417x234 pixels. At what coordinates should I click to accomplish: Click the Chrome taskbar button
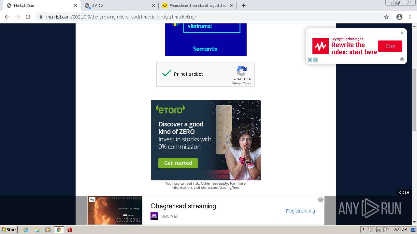59,230
